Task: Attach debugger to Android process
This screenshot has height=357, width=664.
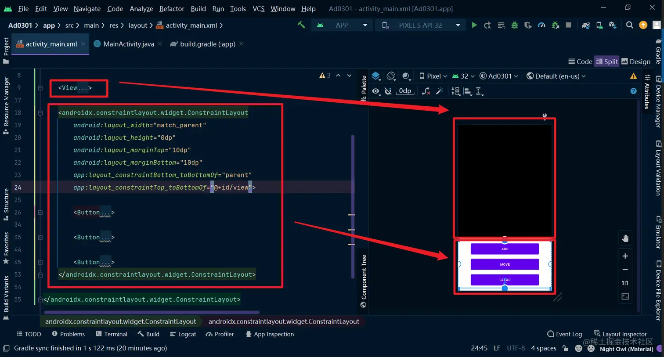Action: point(556,25)
